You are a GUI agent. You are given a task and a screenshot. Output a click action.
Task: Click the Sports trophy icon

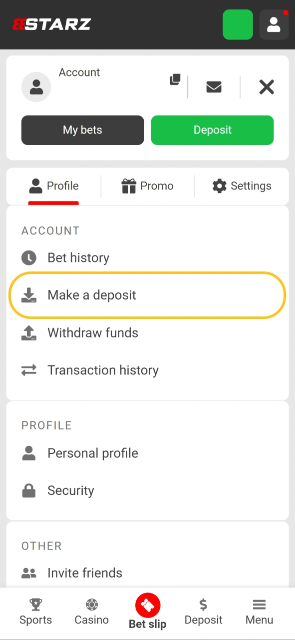point(35,604)
